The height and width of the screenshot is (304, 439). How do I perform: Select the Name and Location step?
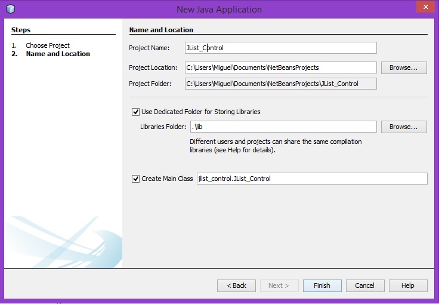(x=58, y=54)
